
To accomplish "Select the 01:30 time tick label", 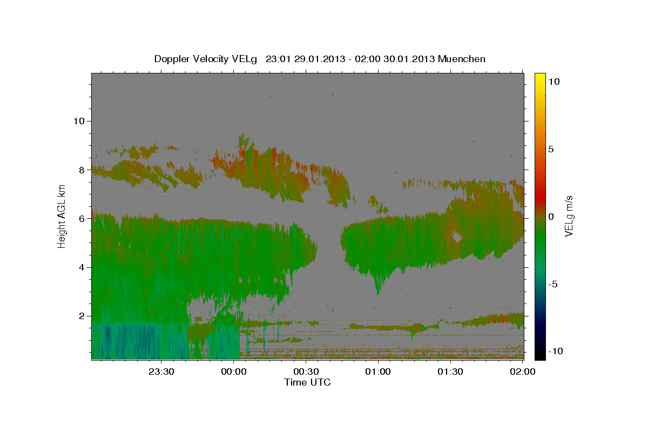I will [450, 372].
